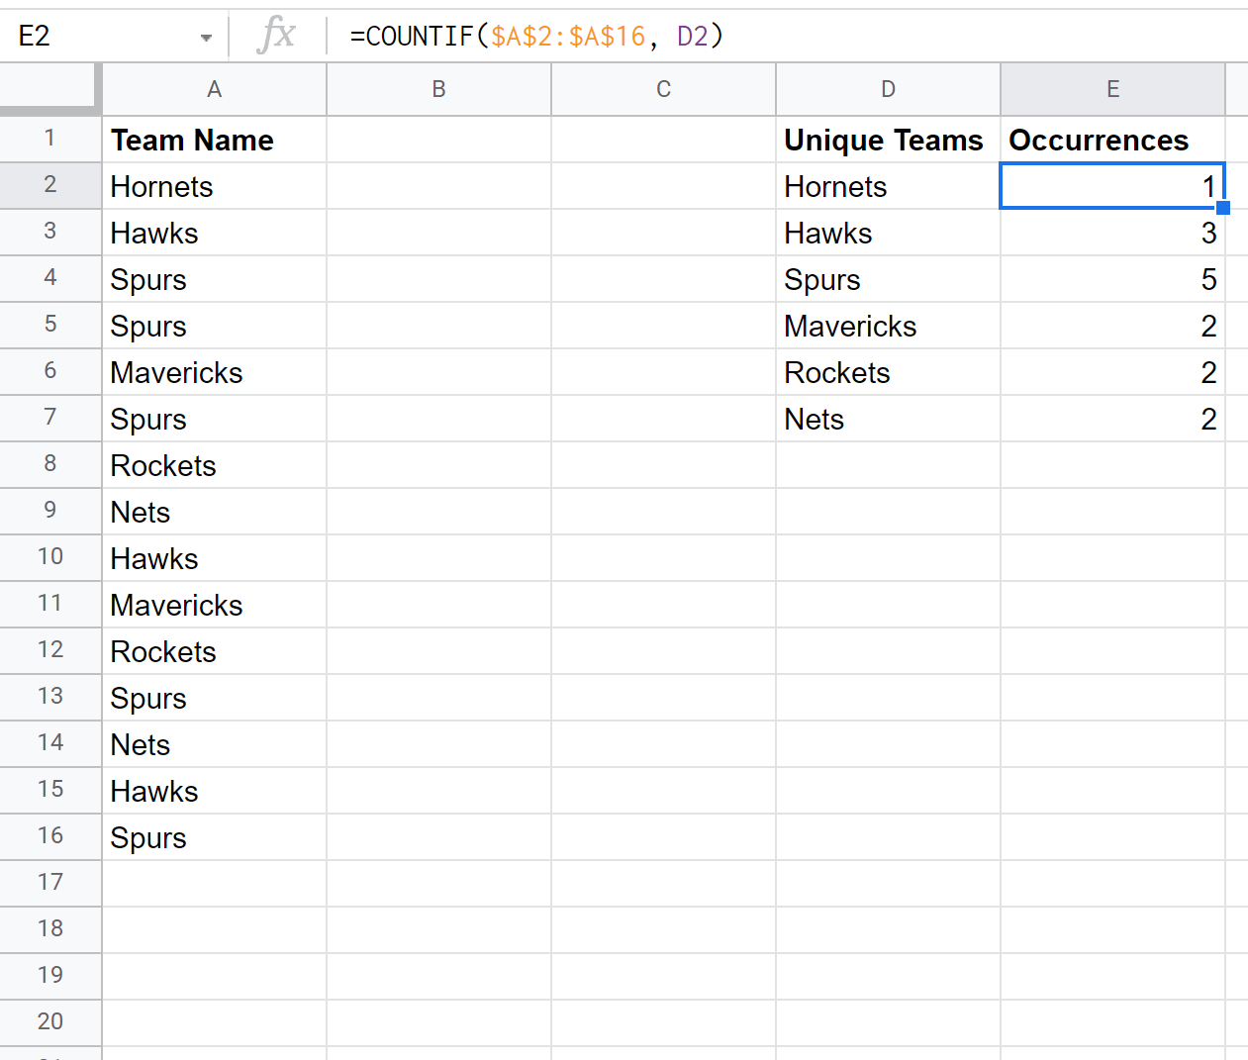Click the fx function icon
Image resolution: width=1248 pixels, height=1060 pixels.
[x=276, y=37]
